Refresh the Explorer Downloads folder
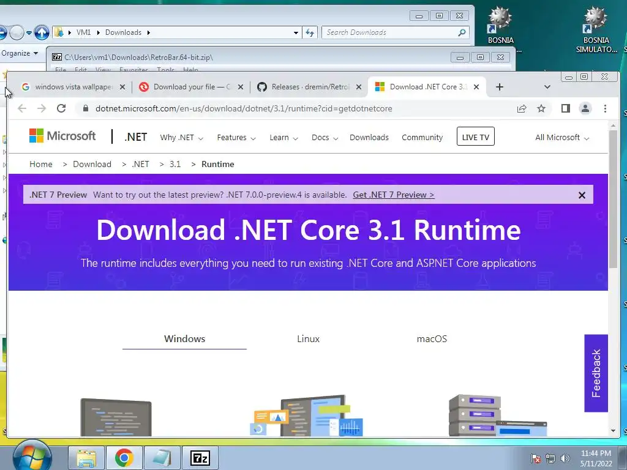 (310, 32)
